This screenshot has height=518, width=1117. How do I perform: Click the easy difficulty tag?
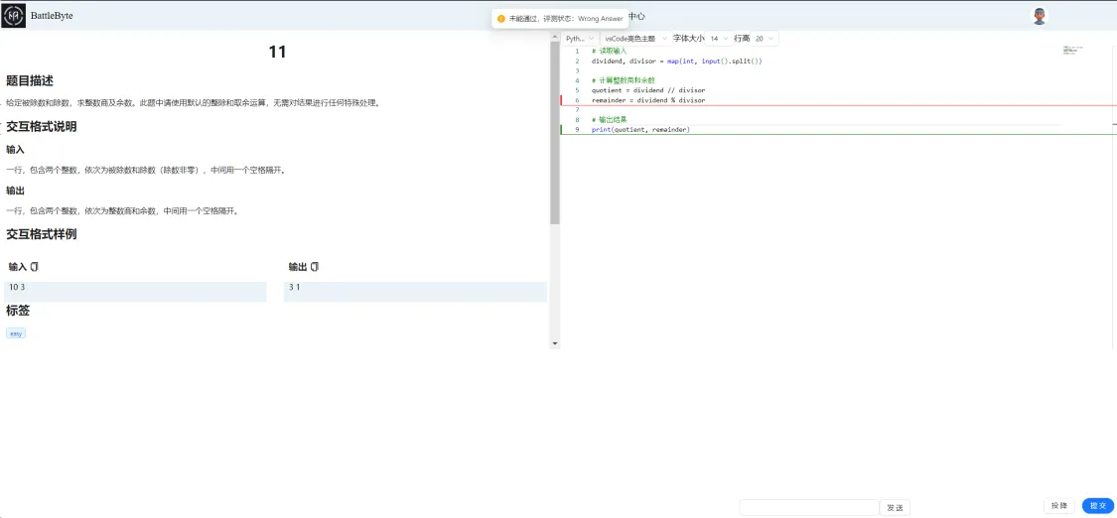pos(16,333)
